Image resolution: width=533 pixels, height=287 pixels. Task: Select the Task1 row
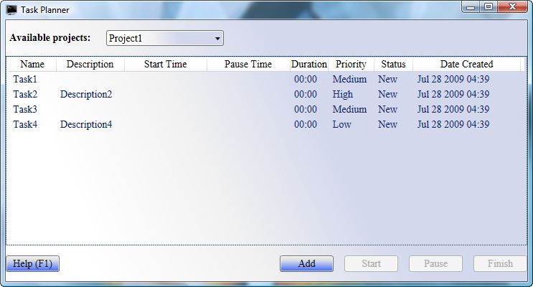[x=25, y=80]
